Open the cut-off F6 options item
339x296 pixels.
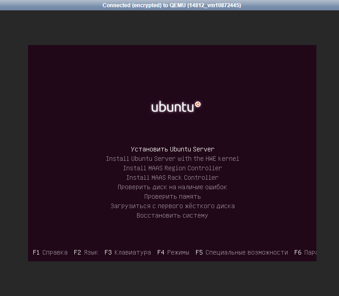click(305, 252)
